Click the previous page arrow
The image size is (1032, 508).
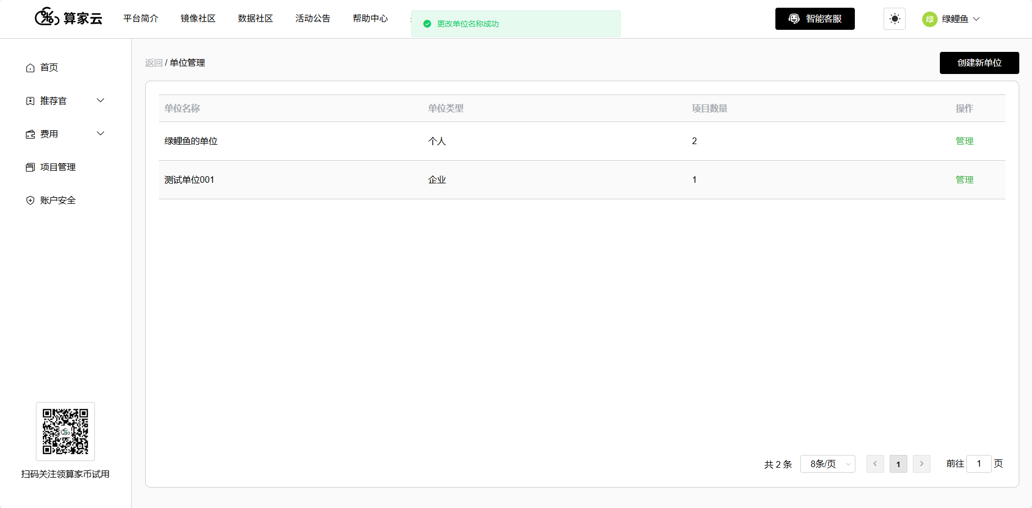point(875,464)
